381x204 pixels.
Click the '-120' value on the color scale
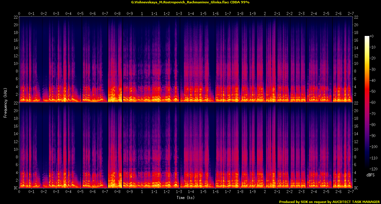point(374,169)
